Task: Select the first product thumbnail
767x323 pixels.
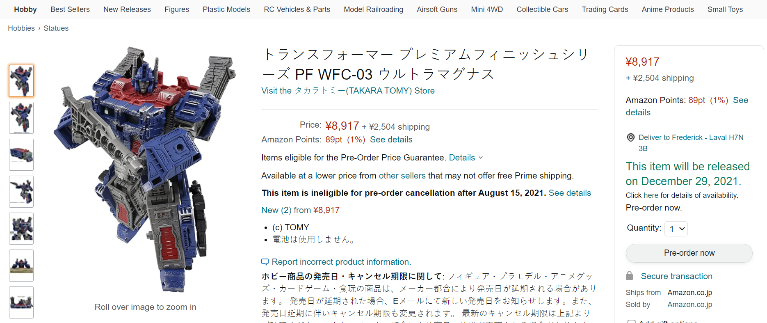Action: pyautogui.click(x=21, y=81)
